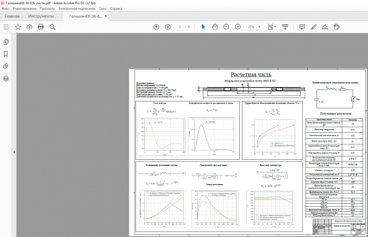Zoom in with the plus button
The width and height of the screenshot is (368, 237).
point(238,27)
